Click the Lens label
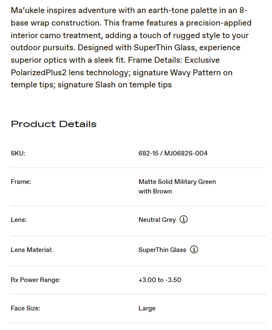Viewport: 272px width, 330px height. [19, 220]
